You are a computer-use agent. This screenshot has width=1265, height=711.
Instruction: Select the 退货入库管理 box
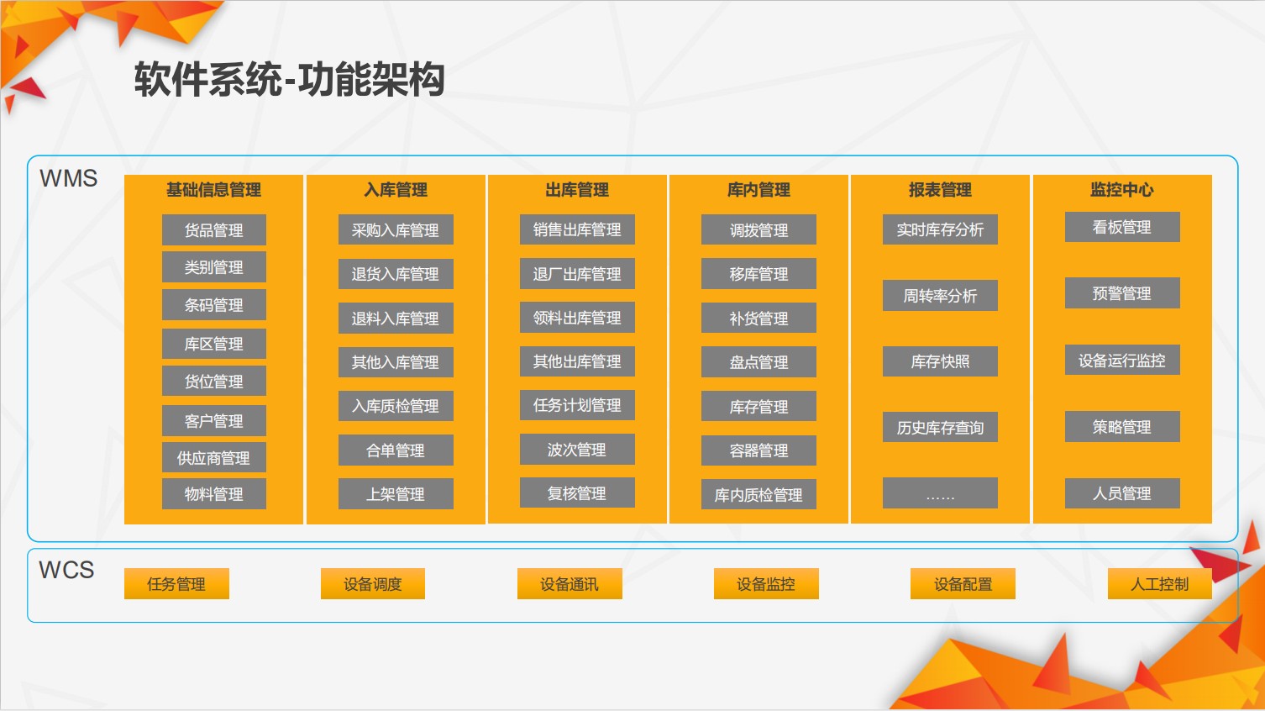(x=396, y=274)
